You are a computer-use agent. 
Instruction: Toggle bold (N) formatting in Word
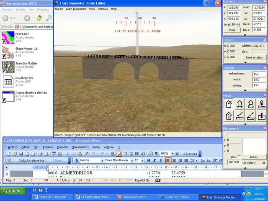[149, 160]
